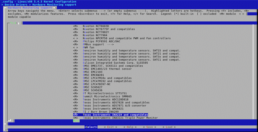Select the Nuvoton NCT7904 entry
Viewport: 258px width, 132px height.
pos(95,35)
